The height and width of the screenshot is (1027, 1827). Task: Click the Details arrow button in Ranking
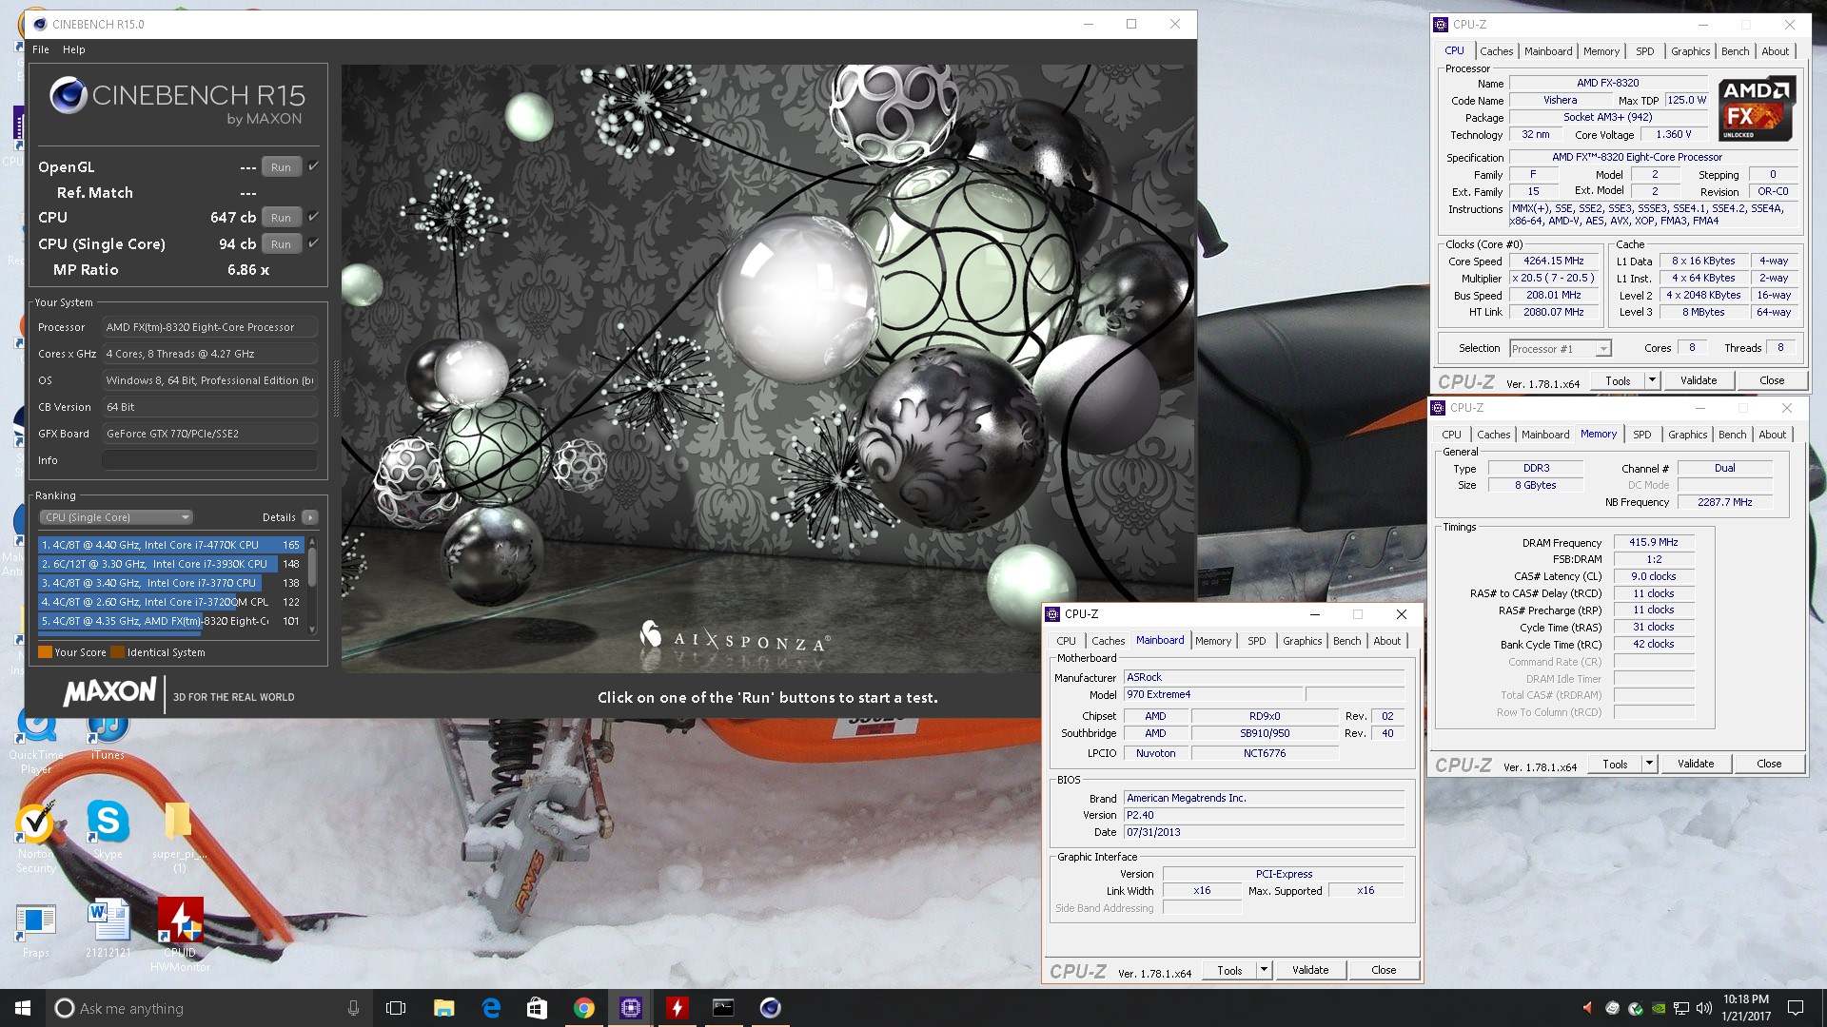click(310, 517)
